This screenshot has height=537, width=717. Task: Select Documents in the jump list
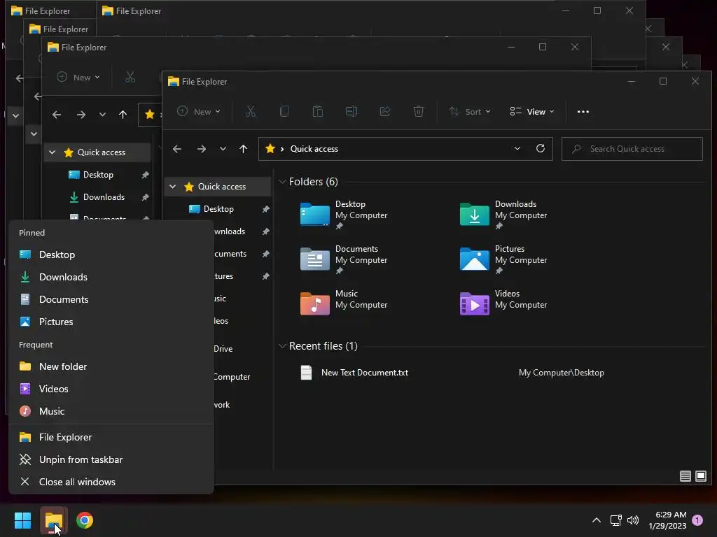111,299
